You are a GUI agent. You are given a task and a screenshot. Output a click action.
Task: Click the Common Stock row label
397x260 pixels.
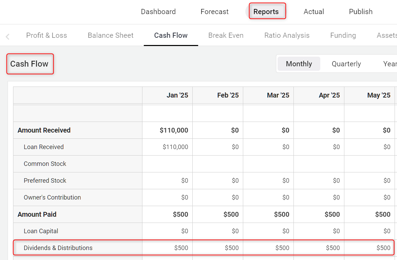tap(45, 164)
